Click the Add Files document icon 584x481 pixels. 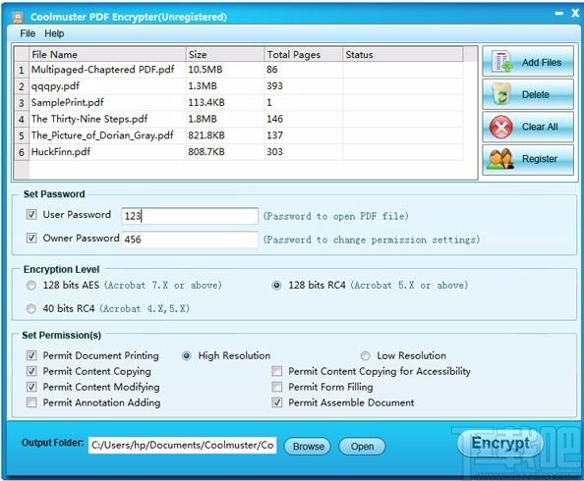501,62
